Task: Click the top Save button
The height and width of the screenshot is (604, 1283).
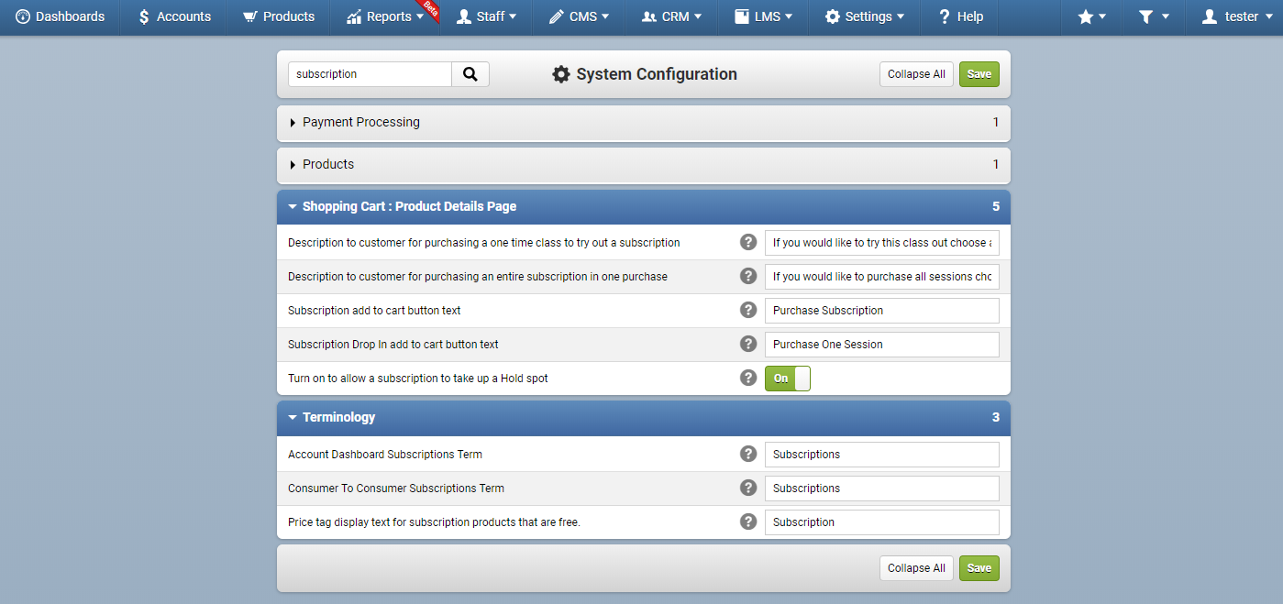Action: pos(979,74)
